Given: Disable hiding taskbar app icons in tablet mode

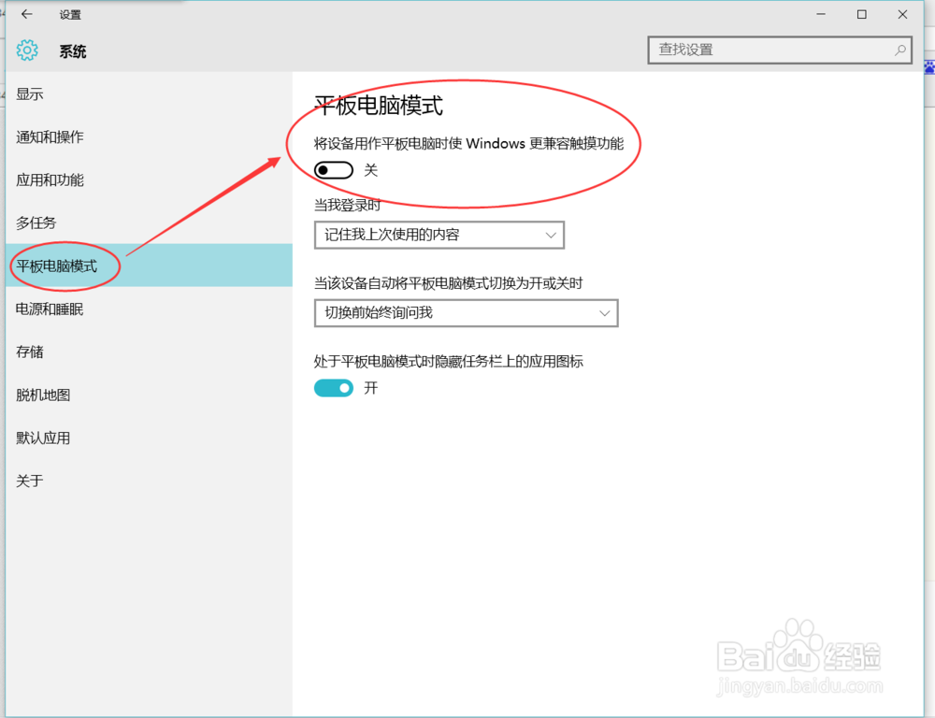Looking at the screenshot, I should pyautogui.click(x=333, y=388).
